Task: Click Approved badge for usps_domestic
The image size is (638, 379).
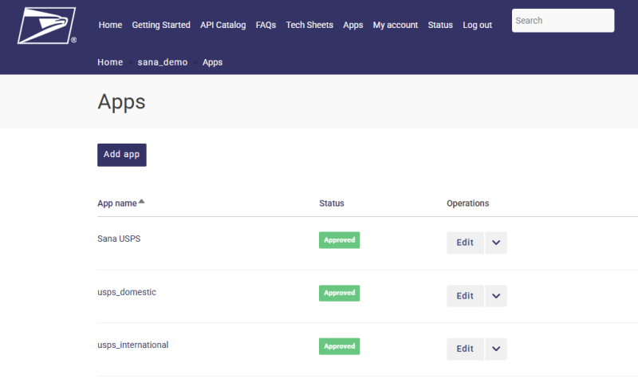Action: tap(340, 293)
